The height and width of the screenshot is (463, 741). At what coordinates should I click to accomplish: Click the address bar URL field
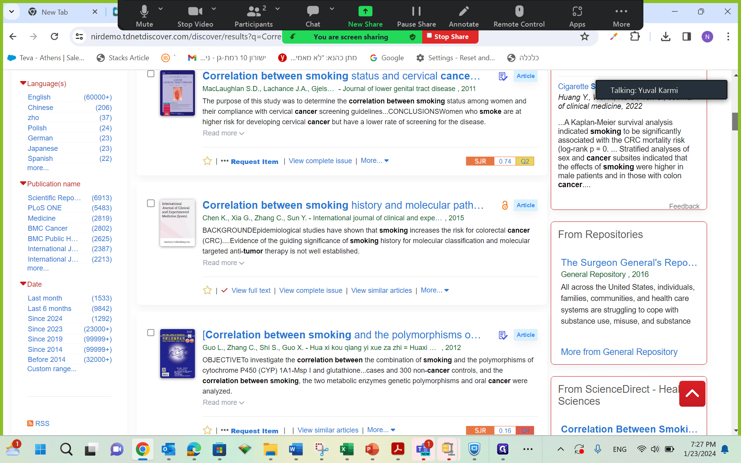(x=185, y=37)
